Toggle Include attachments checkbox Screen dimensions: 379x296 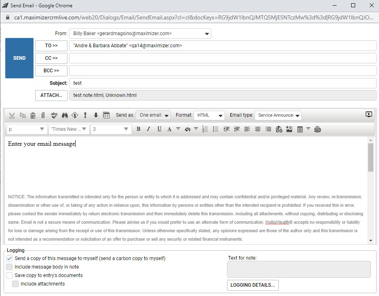click(15, 283)
